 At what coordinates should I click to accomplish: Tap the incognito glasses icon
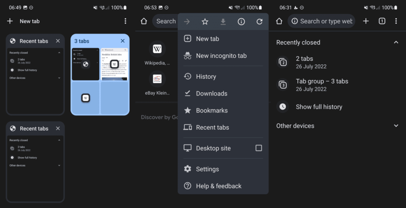pyautogui.click(x=188, y=56)
